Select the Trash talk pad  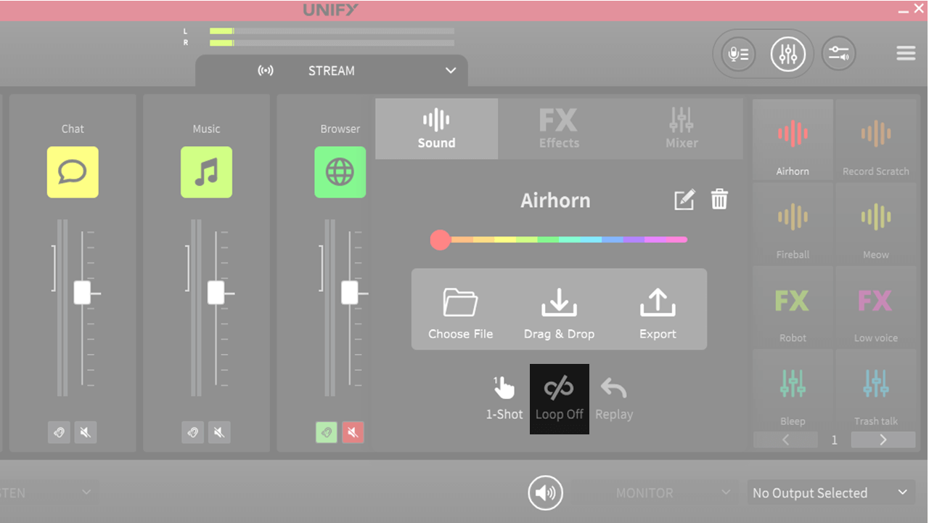(x=875, y=390)
